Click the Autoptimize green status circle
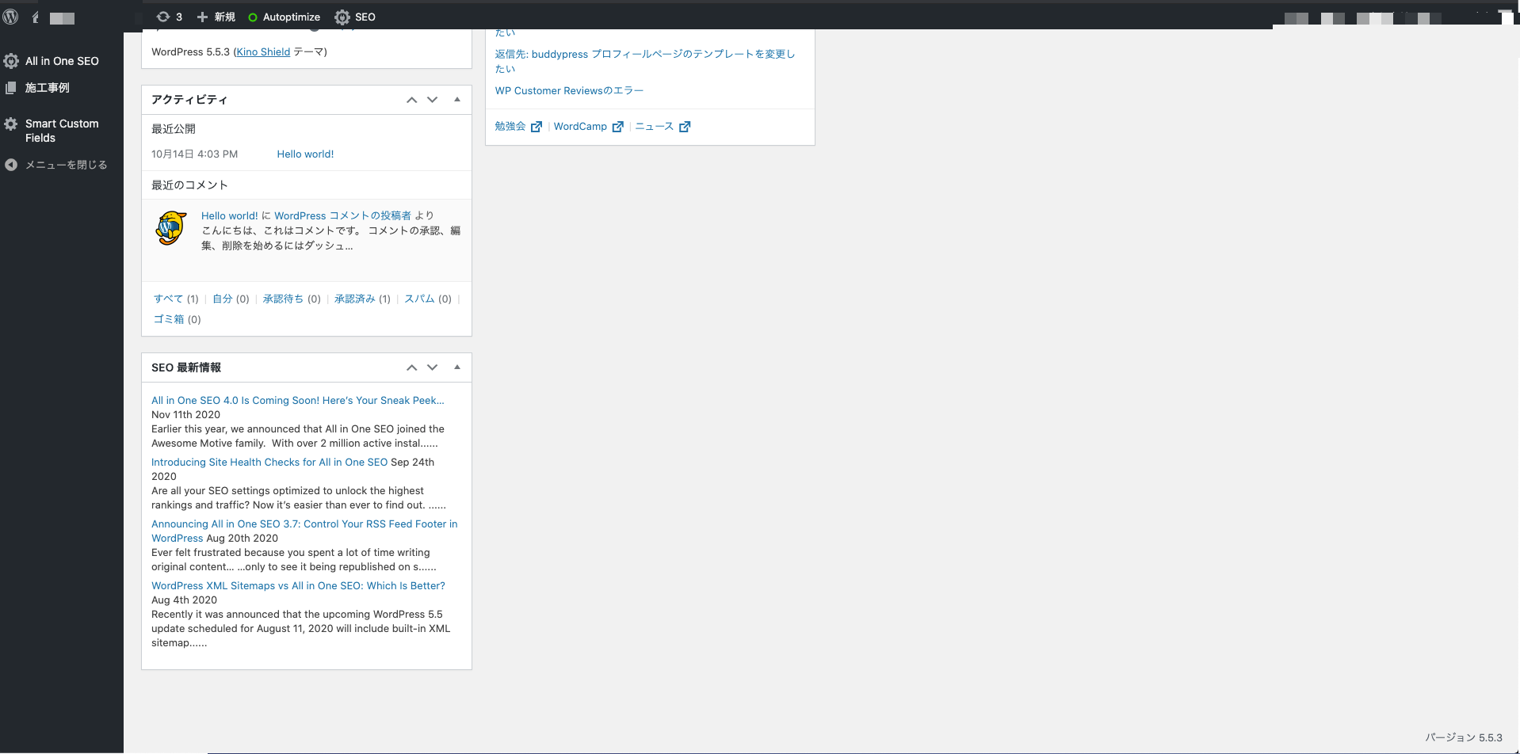1520x754 pixels. (x=253, y=17)
